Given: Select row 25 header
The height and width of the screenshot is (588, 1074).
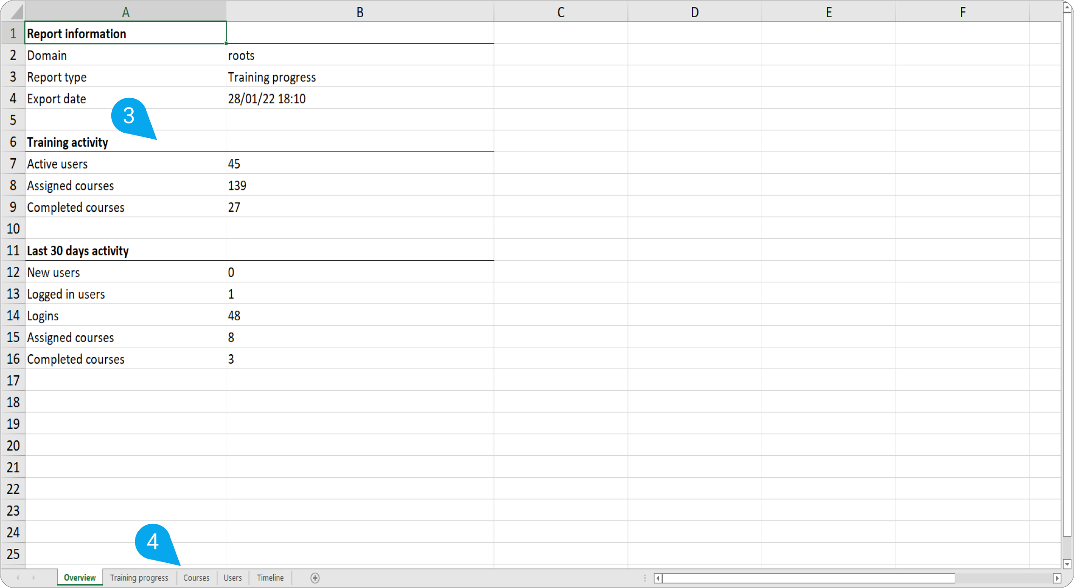Looking at the screenshot, I should pos(13,554).
